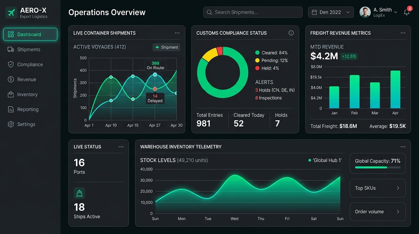
Task: Click the 14 Delayed red data point
Action: 155,89
